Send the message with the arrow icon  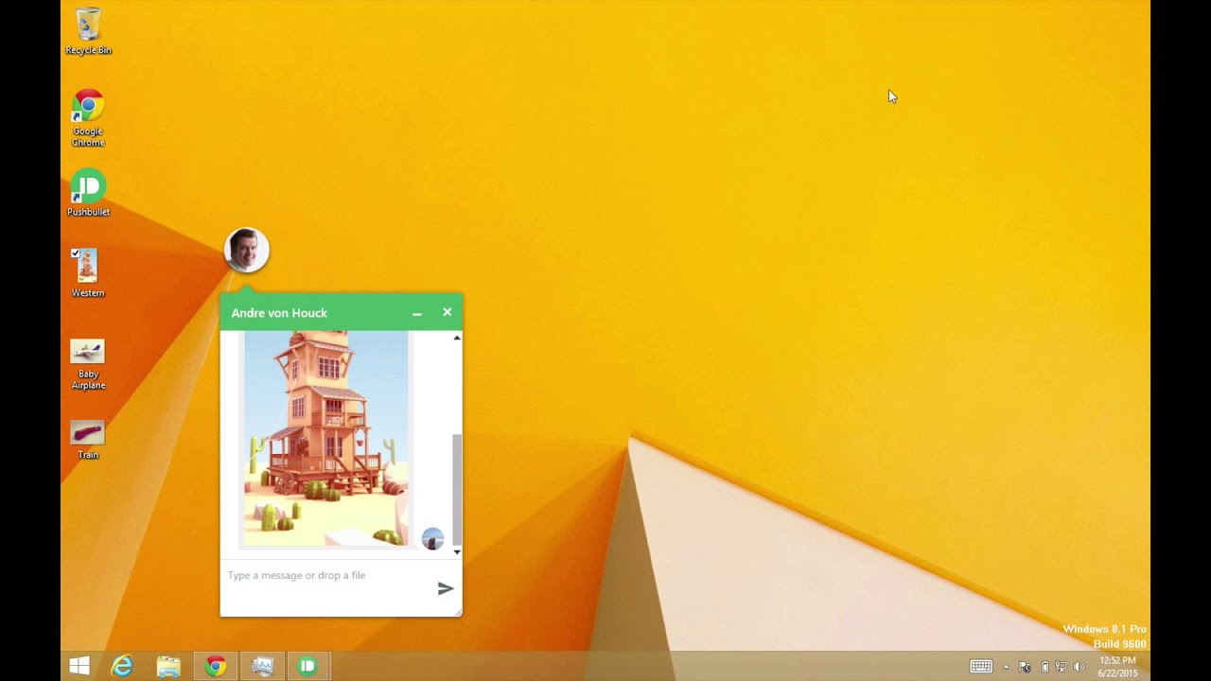pos(446,589)
